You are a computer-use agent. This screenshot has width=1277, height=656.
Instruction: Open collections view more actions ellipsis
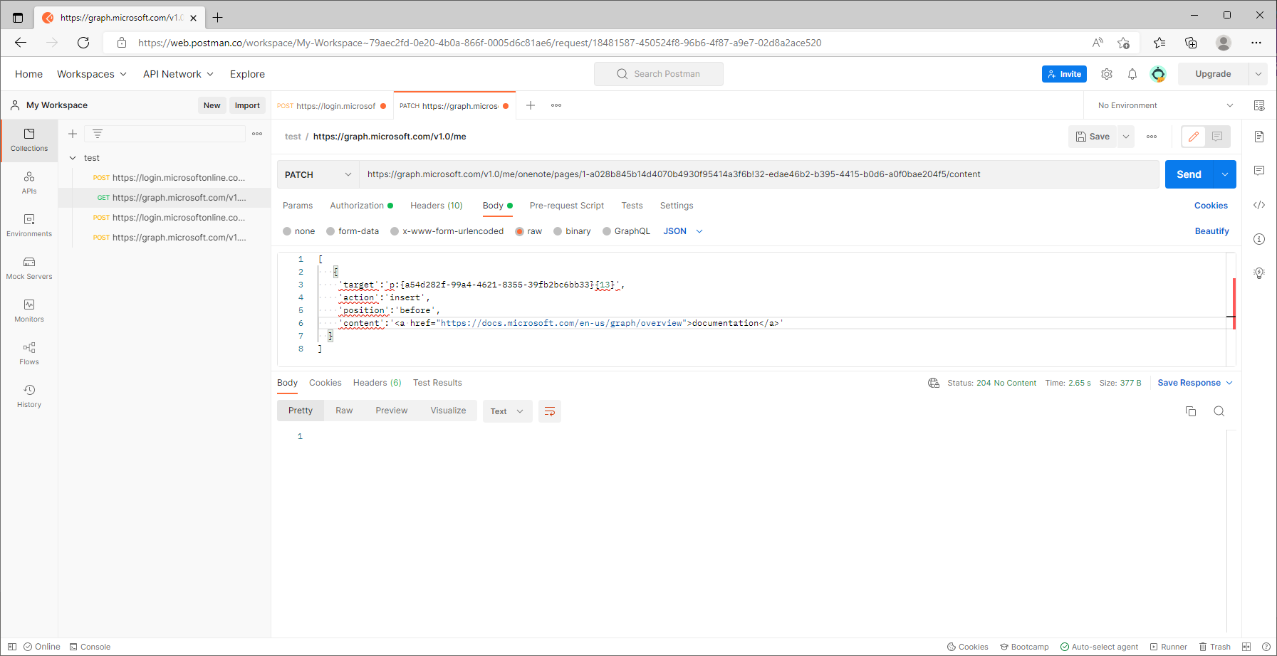[257, 134]
